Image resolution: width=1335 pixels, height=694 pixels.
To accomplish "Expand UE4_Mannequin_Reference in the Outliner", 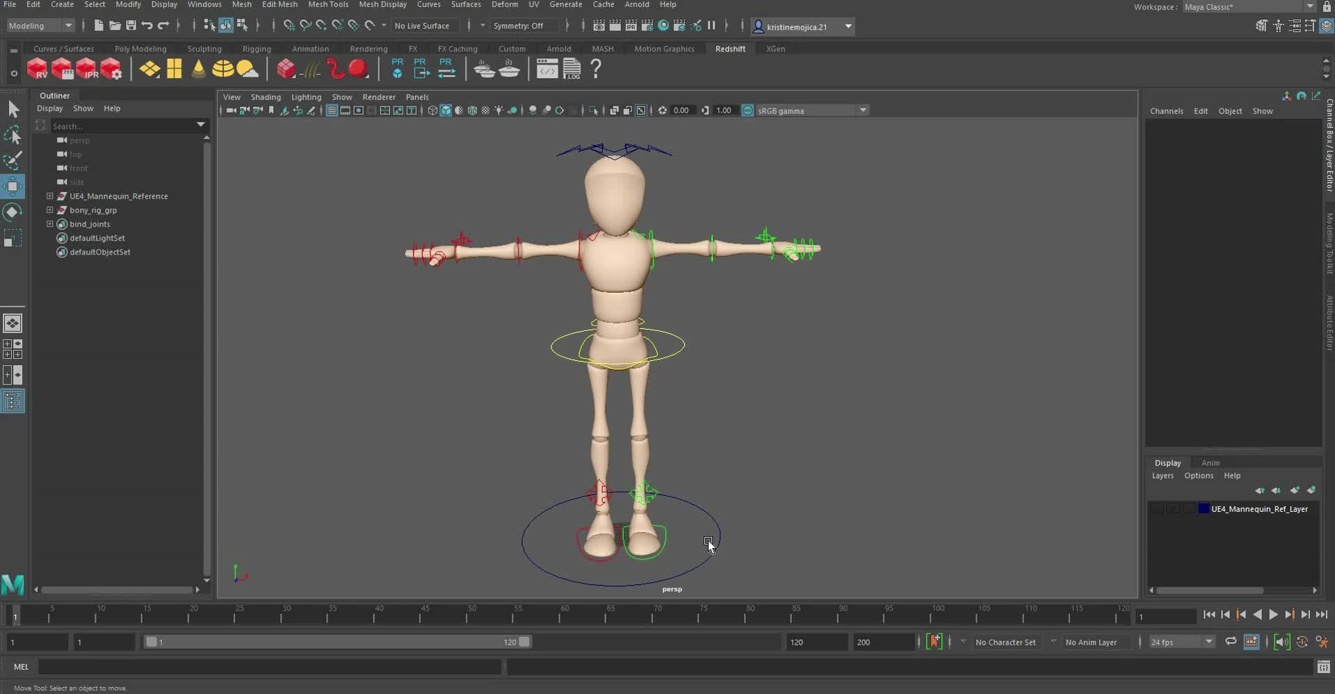I will click(49, 196).
